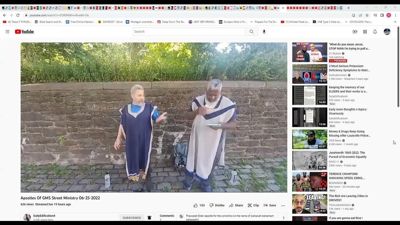Open the media control icon in toolbar

(x=375, y=15)
